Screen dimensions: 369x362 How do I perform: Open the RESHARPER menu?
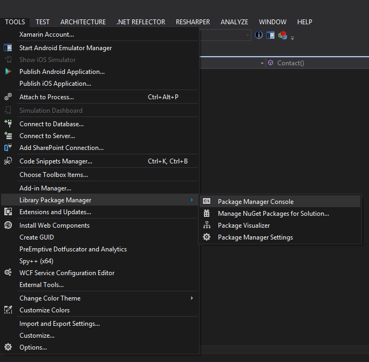[193, 22]
